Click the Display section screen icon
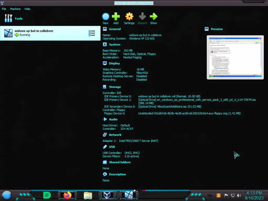 click(x=105, y=63)
